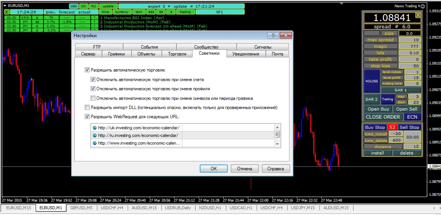Image resolution: width=441 pixels, height=215 pixels.
Task: Click the URL list scrollbar thumb
Action: 277,134
